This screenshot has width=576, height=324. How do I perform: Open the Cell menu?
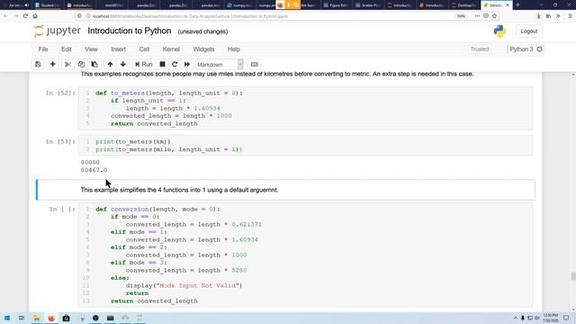tap(144, 49)
